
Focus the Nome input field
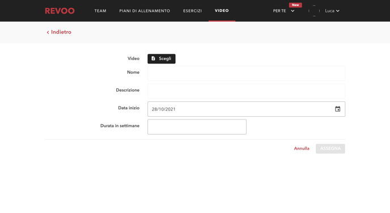click(x=246, y=73)
